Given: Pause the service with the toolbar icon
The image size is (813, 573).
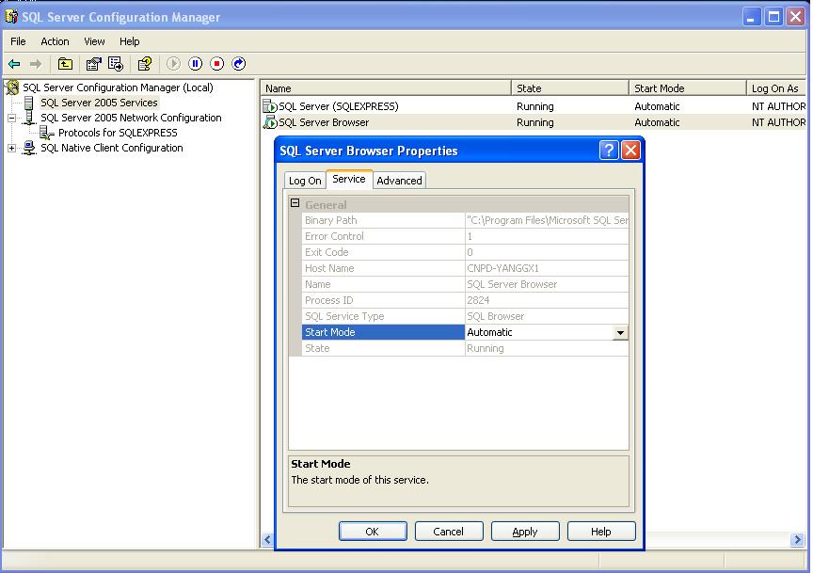Looking at the screenshot, I should 196,64.
